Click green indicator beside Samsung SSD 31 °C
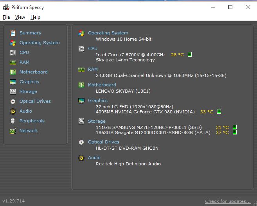This screenshot has width=257, height=206. pyautogui.click(x=235, y=127)
